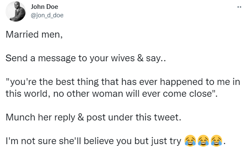The height and width of the screenshot is (153, 242).
Task: Click the ampersand before "say.."
Action: (x=140, y=58)
